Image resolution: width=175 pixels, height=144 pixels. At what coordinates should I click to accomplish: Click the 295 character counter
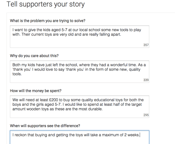[x=146, y=115]
